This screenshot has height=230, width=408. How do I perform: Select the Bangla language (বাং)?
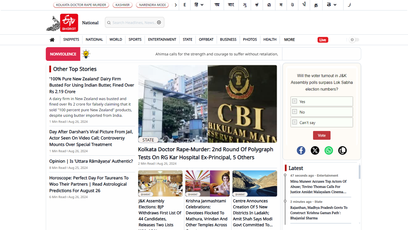pos(231,5)
